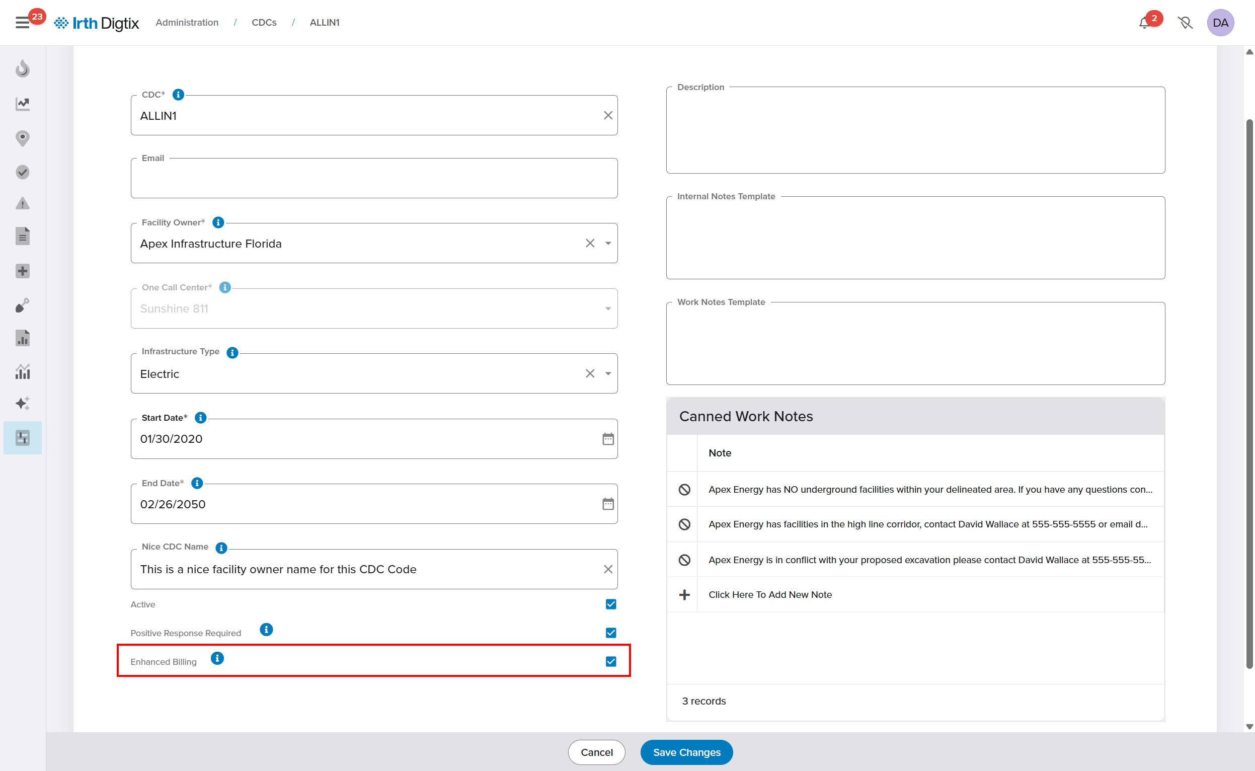Navigate to Administration breadcrumb
Image resolution: width=1255 pixels, height=771 pixels.
pyautogui.click(x=187, y=23)
